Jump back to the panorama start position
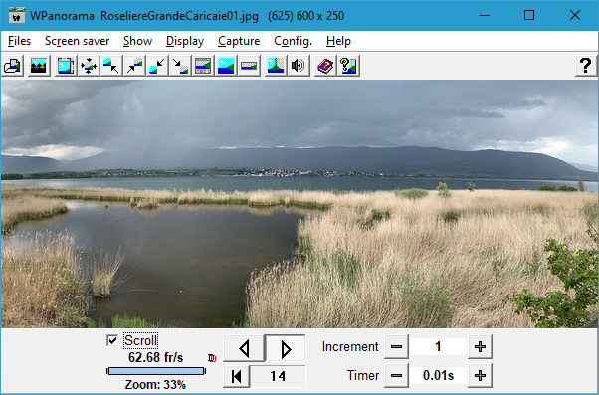The image size is (599, 395). [237, 376]
